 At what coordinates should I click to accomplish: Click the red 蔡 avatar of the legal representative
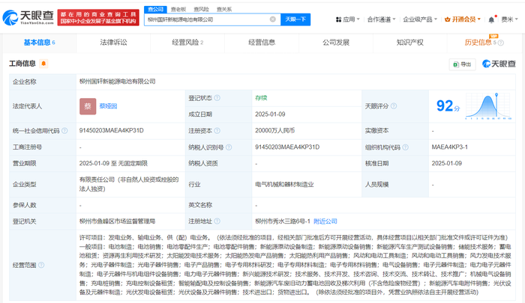tap(88, 106)
